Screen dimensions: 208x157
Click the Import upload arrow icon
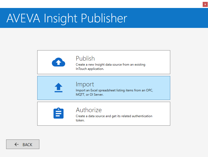pos(59,88)
